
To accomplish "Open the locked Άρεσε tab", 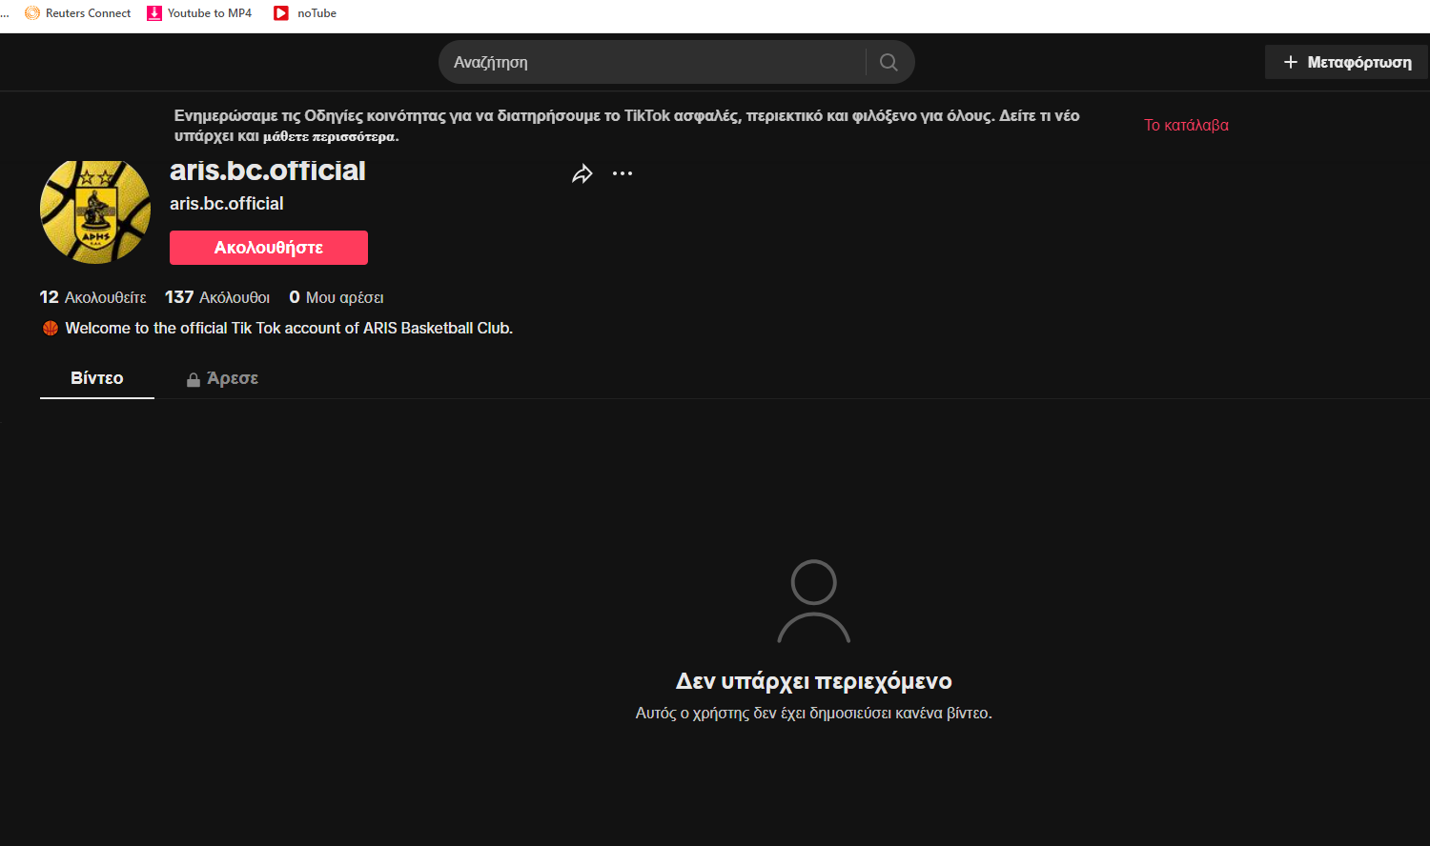I will coord(222,378).
